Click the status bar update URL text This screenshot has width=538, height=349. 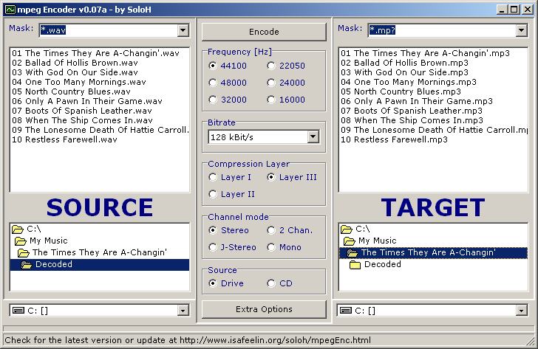275,340
